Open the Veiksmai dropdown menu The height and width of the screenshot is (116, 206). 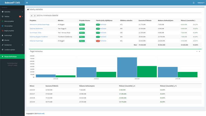pyautogui.click(x=201, y=3)
